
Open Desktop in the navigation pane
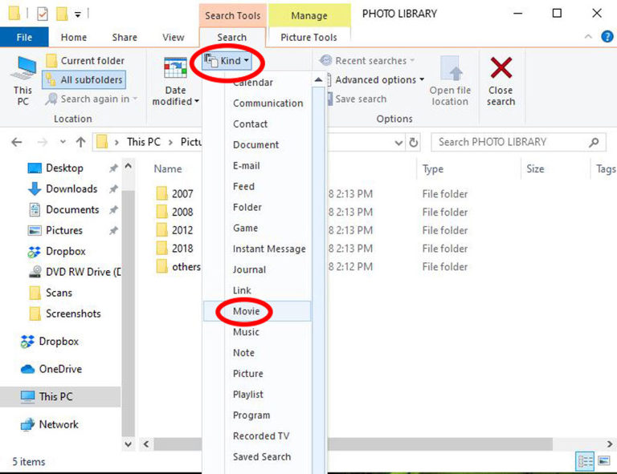tap(64, 168)
